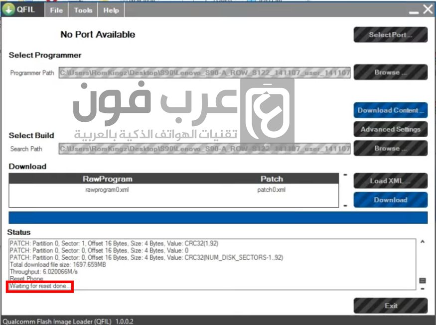Click the upper minus button beside the XML list
Image resolution: width=436 pixels, height=325 pixels.
[345, 175]
